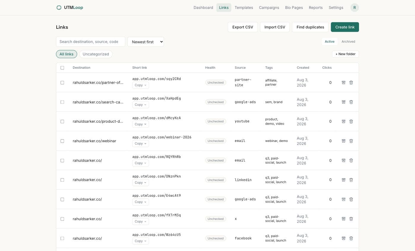Image resolution: width=415 pixels, height=251 pixels.
Task: Open Copy dropdown for Wz64cU5 link
Action: [141, 241]
